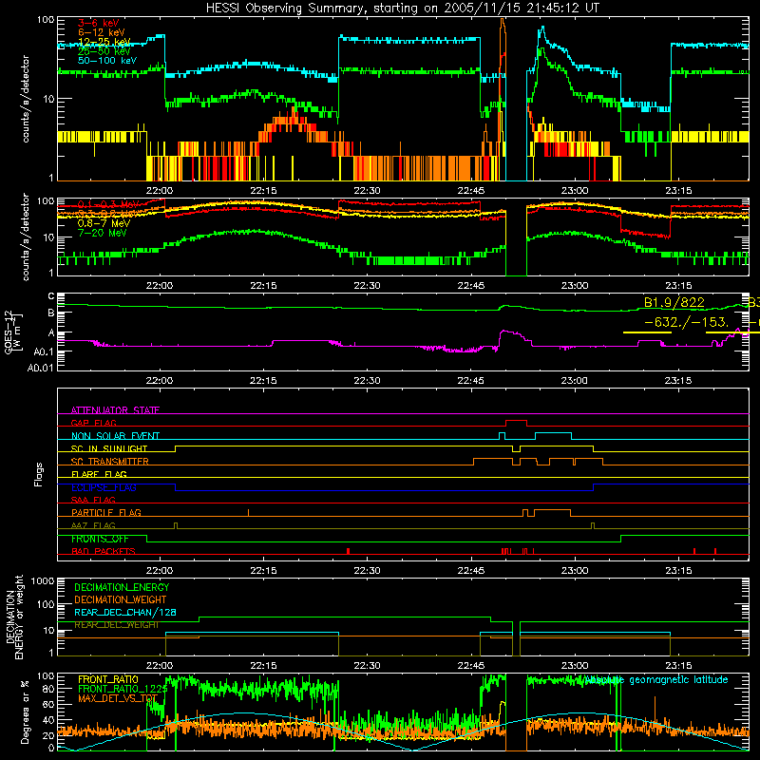Click the green FRONT_RATIO_1225 legend label
The width and height of the screenshot is (760, 760).
tap(123, 689)
